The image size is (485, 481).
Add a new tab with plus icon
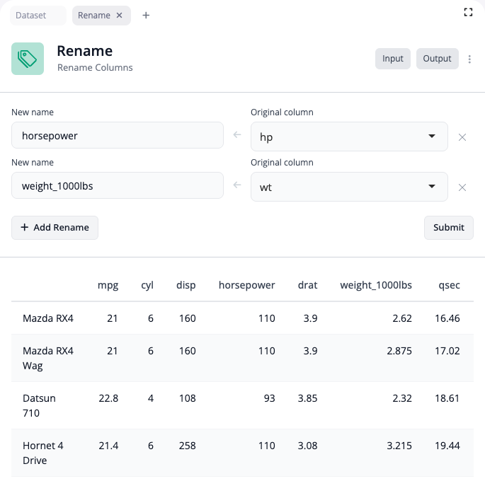tap(146, 16)
